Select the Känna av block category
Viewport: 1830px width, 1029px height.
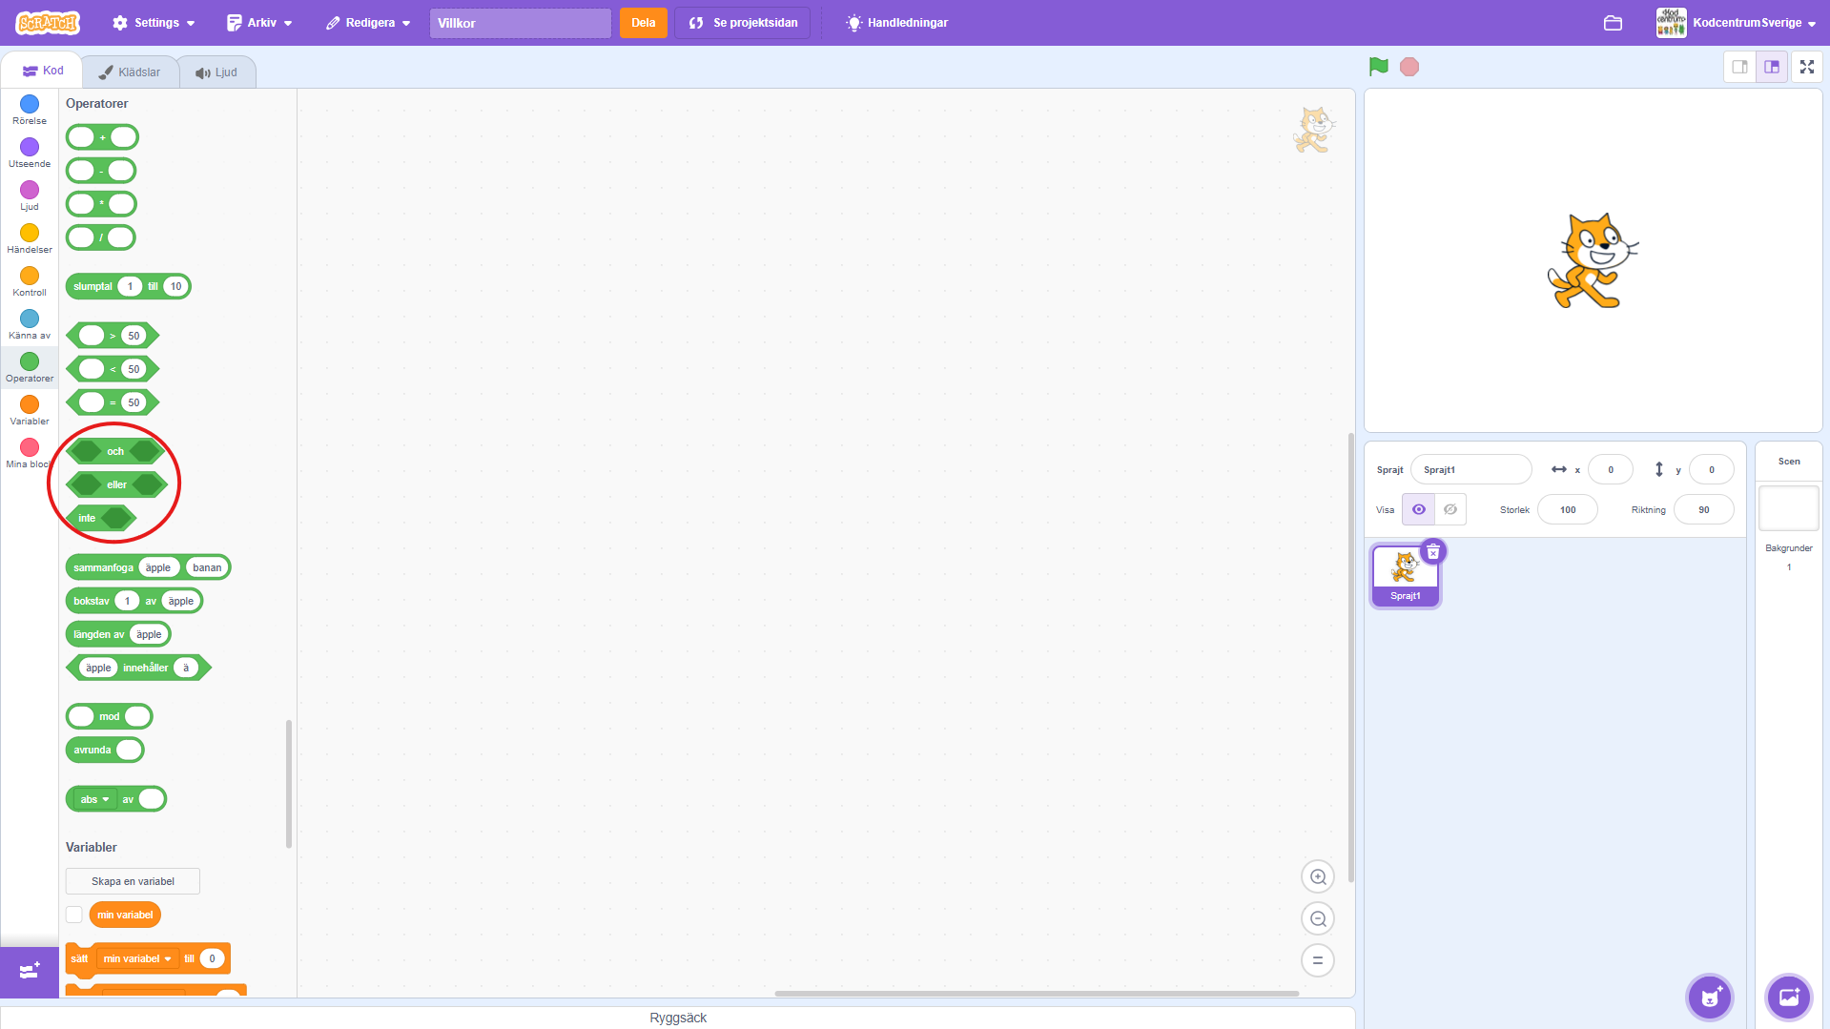pyautogui.click(x=30, y=325)
